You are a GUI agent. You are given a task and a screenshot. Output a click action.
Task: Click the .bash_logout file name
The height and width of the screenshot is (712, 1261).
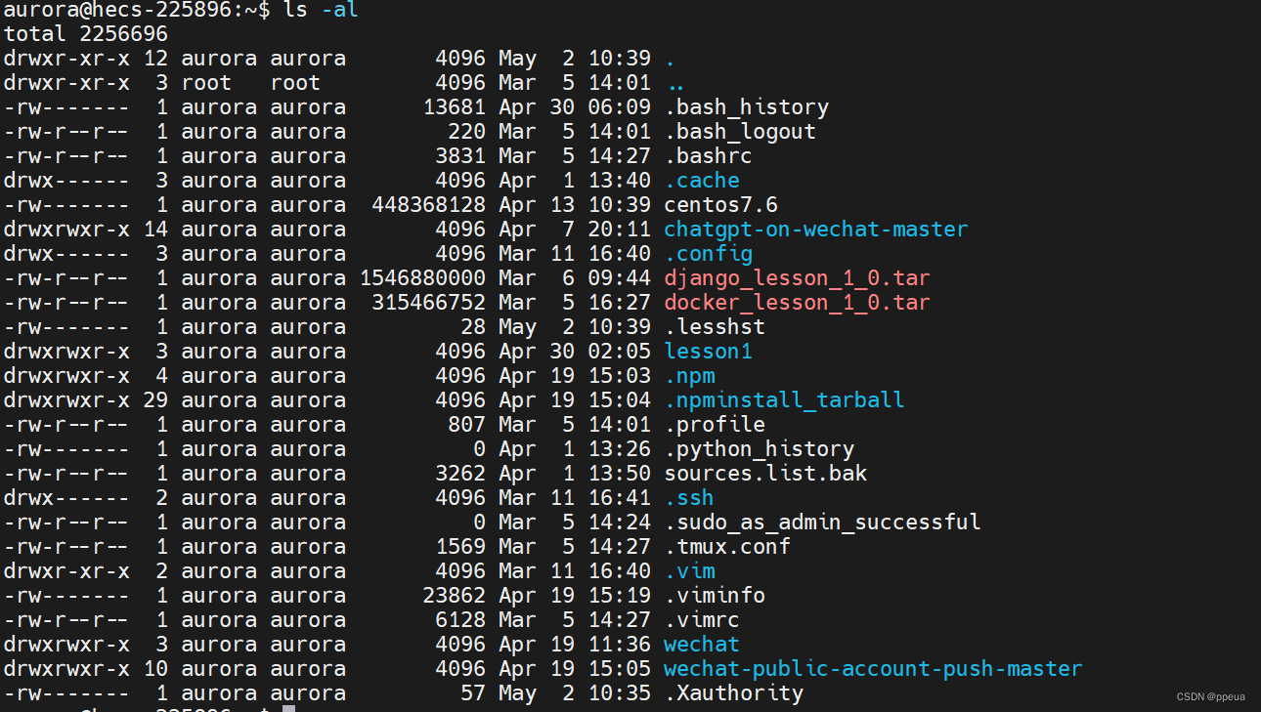tap(740, 132)
